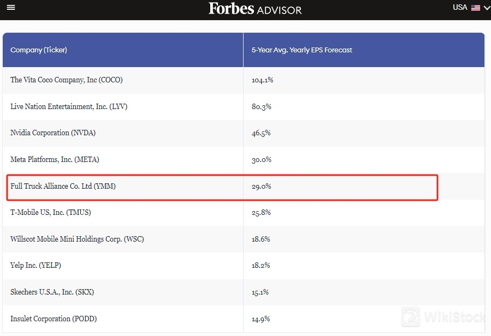Click the Forbes Advisor logo
The width and height of the screenshot is (491, 336).
255,9
